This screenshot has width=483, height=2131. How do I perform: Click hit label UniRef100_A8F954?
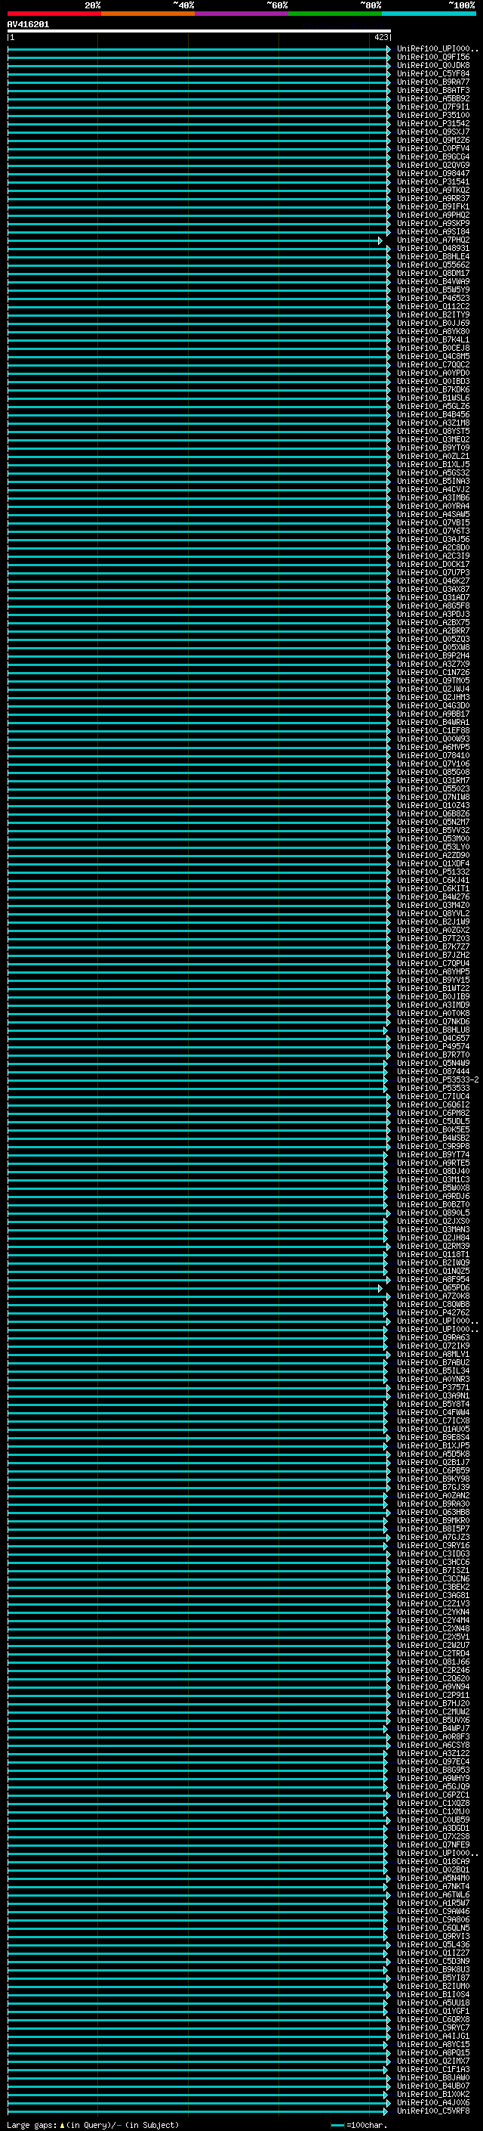(433, 1281)
